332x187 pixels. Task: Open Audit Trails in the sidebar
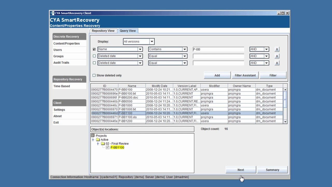pyautogui.click(x=69, y=63)
